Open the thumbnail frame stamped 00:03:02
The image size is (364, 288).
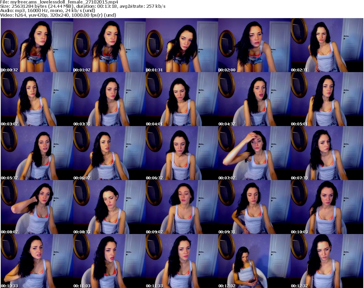[37, 99]
